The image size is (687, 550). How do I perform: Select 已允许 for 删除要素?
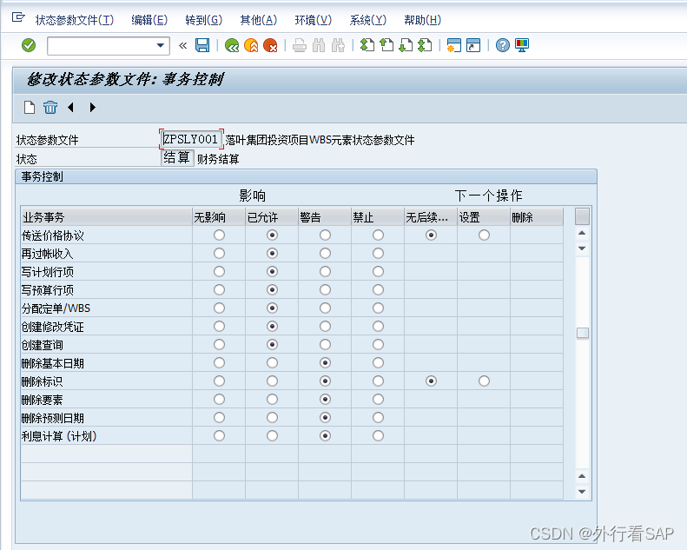click(x=272, y=400)
